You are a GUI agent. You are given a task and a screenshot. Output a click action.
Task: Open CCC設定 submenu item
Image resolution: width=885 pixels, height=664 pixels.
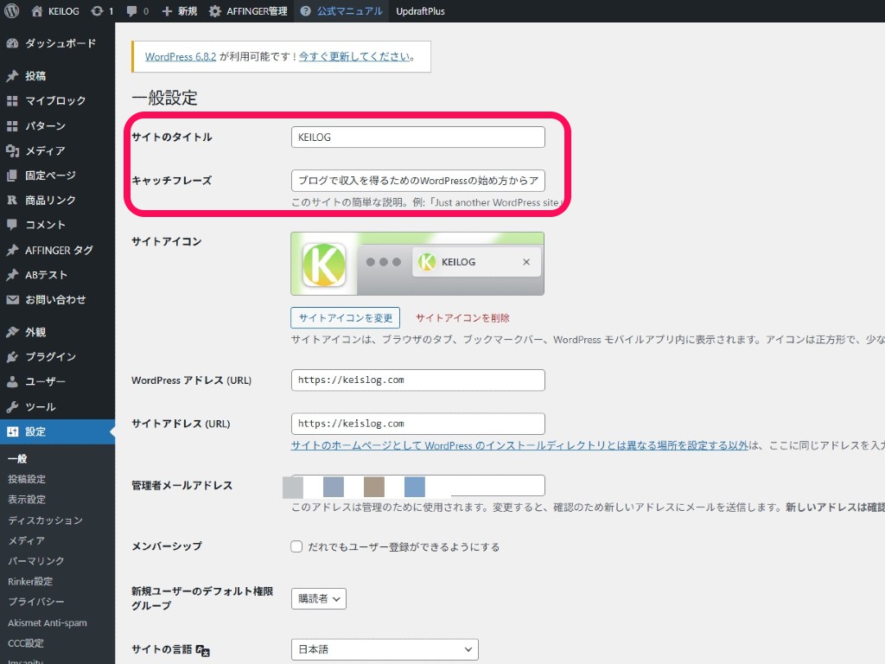coord(26,642)
